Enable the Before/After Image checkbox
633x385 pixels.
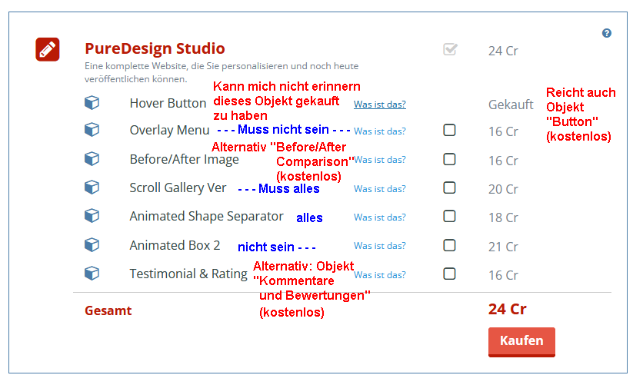(450, 159)
